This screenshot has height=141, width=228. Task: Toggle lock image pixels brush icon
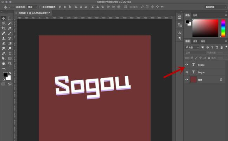point(196,58)
